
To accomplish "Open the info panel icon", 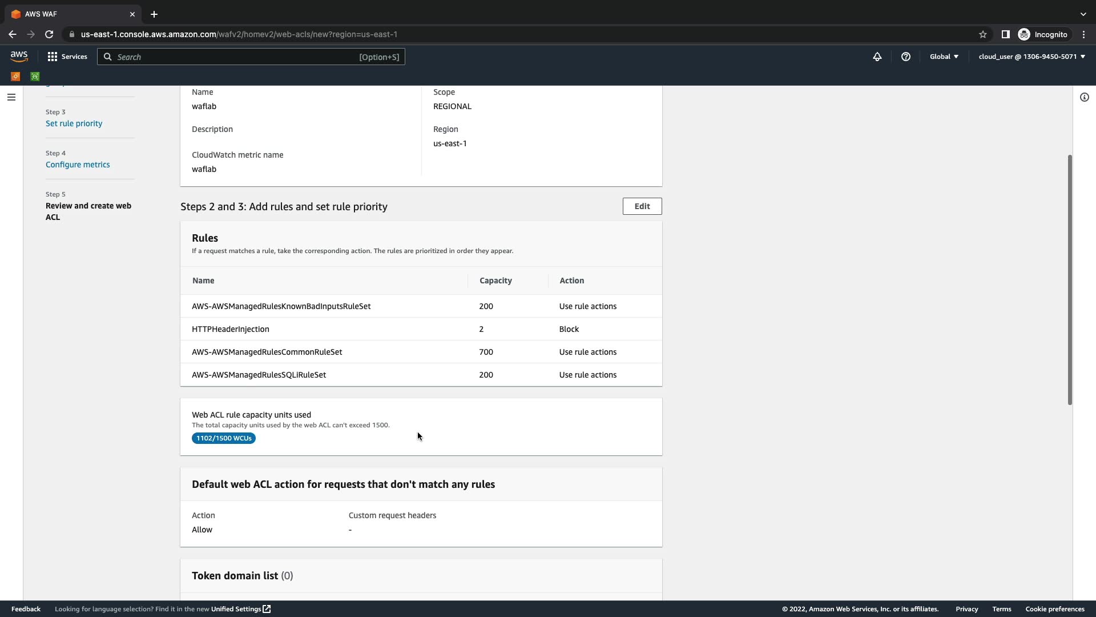I will pos(1085,97).
